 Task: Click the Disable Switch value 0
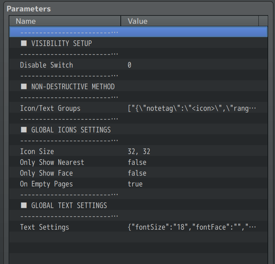tap(130, 65)
